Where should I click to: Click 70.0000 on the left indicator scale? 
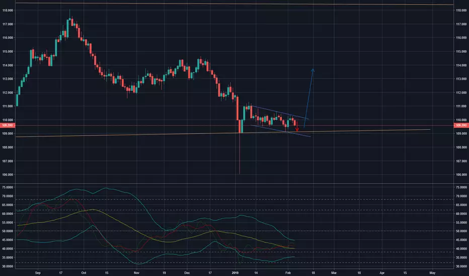(x=8, y=196)
